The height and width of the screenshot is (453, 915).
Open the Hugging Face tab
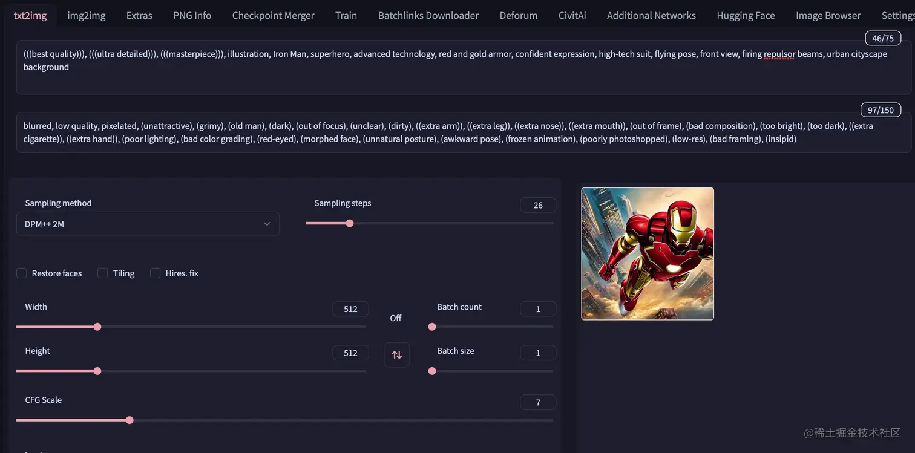click(746, 15)
